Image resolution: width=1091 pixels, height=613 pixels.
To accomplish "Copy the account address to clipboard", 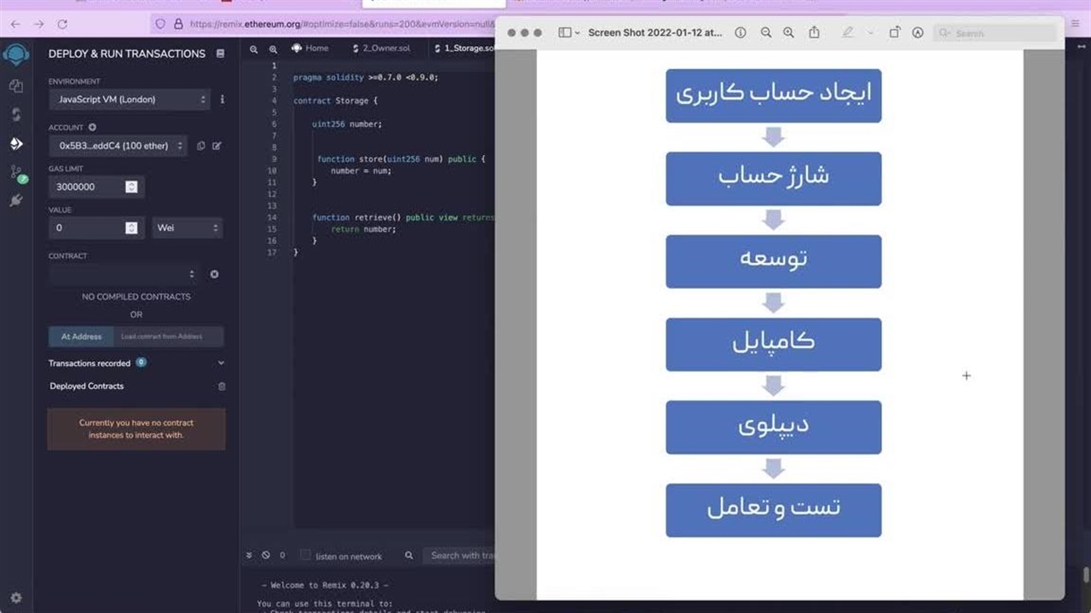I will [x=201, y=146].
